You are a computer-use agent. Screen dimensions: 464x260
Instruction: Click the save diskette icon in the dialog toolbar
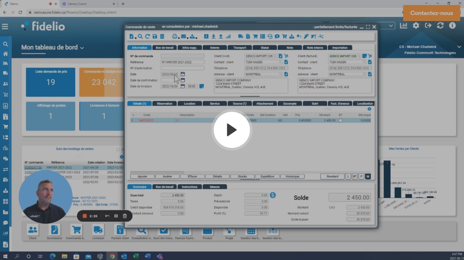point(155,36)
